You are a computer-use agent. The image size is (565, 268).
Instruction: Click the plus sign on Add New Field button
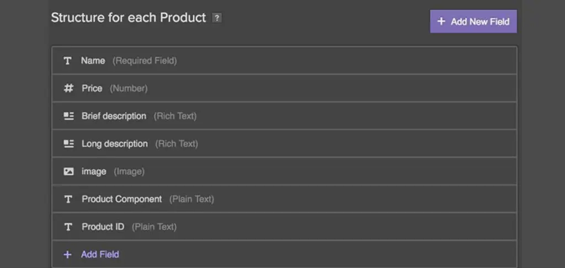pos(441,22)
